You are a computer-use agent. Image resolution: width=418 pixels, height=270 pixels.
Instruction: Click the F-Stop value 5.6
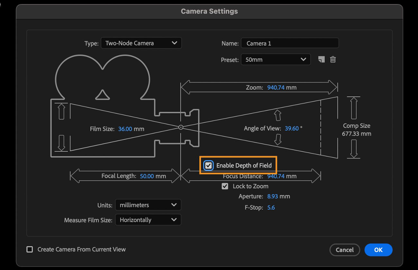pos(271,208)
